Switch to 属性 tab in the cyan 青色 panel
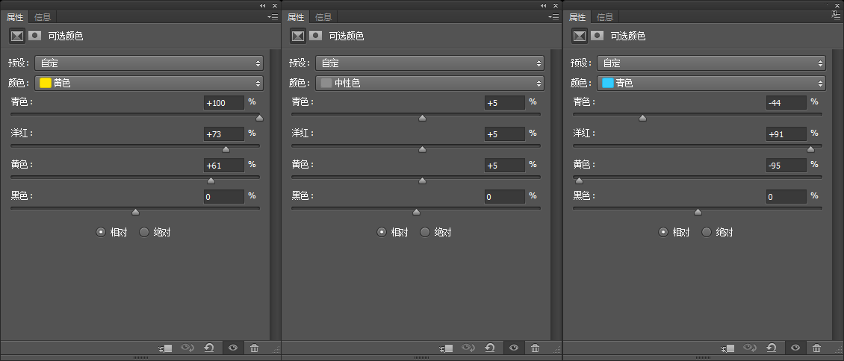This screenshot has width=844, height=361. [577, 17]
